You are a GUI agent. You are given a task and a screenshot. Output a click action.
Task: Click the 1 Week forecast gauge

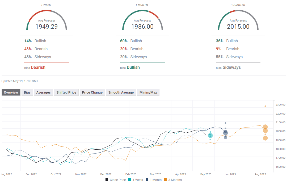[47, 21]
